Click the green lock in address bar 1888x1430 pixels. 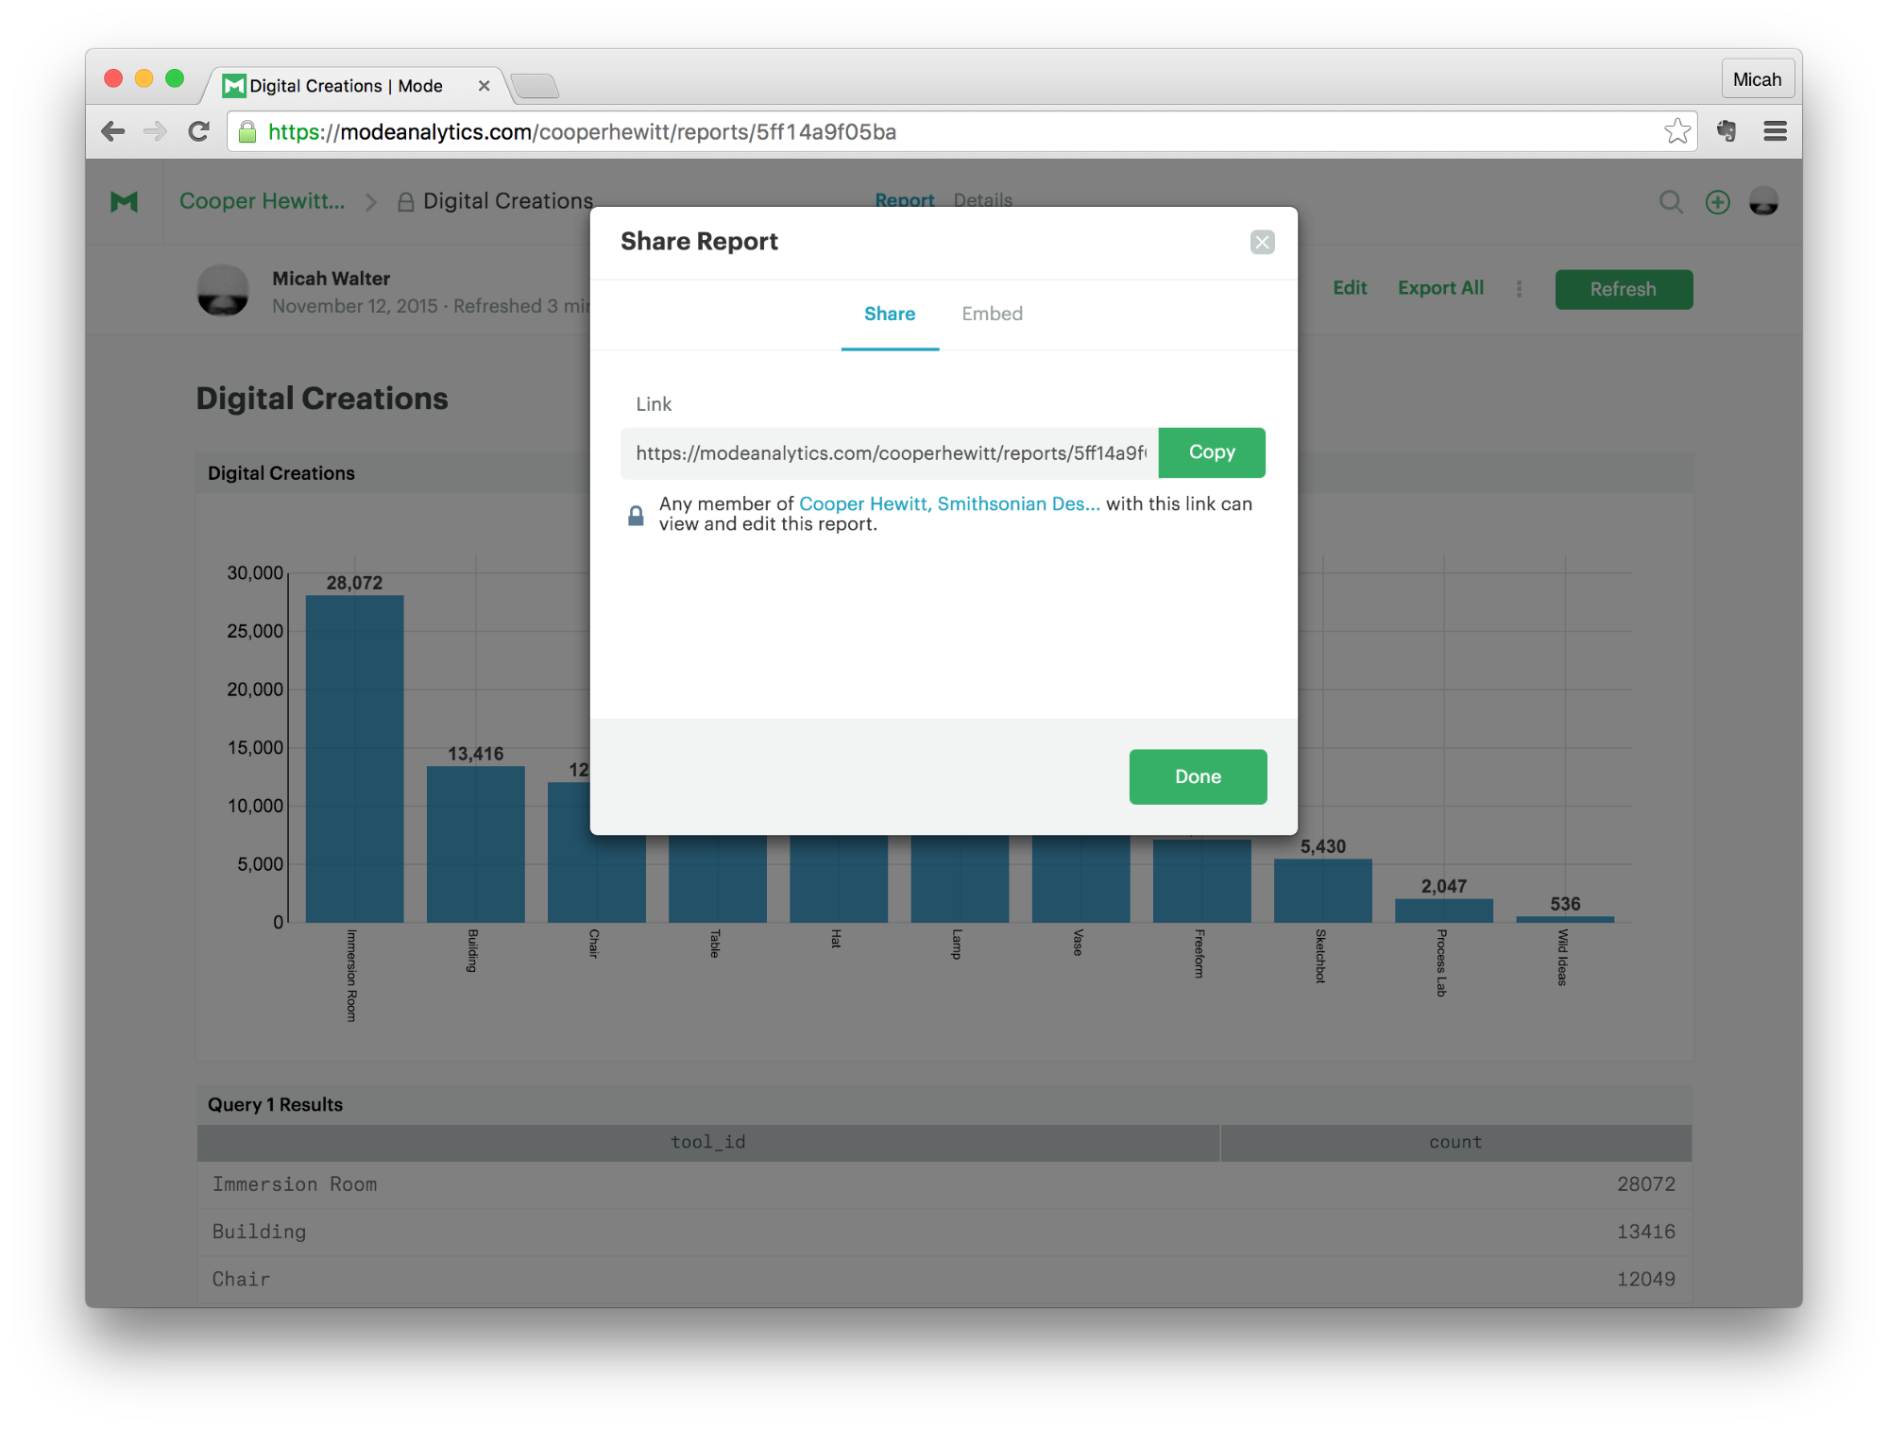[247, 131]
